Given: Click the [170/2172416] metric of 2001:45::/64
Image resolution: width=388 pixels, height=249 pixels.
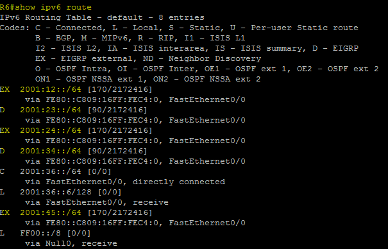Looking at the screenshot, I should coord(120,212).
